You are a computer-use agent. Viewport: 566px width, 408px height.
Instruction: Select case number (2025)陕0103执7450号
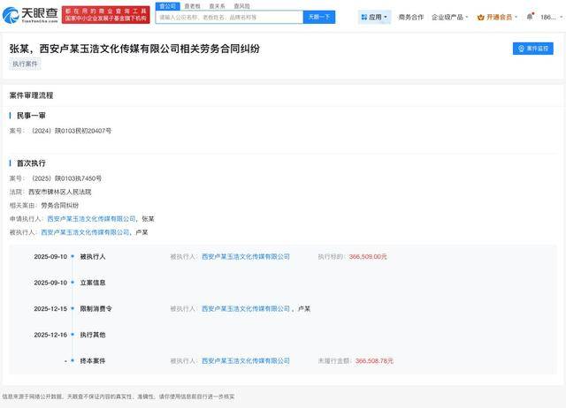[66, 178]
